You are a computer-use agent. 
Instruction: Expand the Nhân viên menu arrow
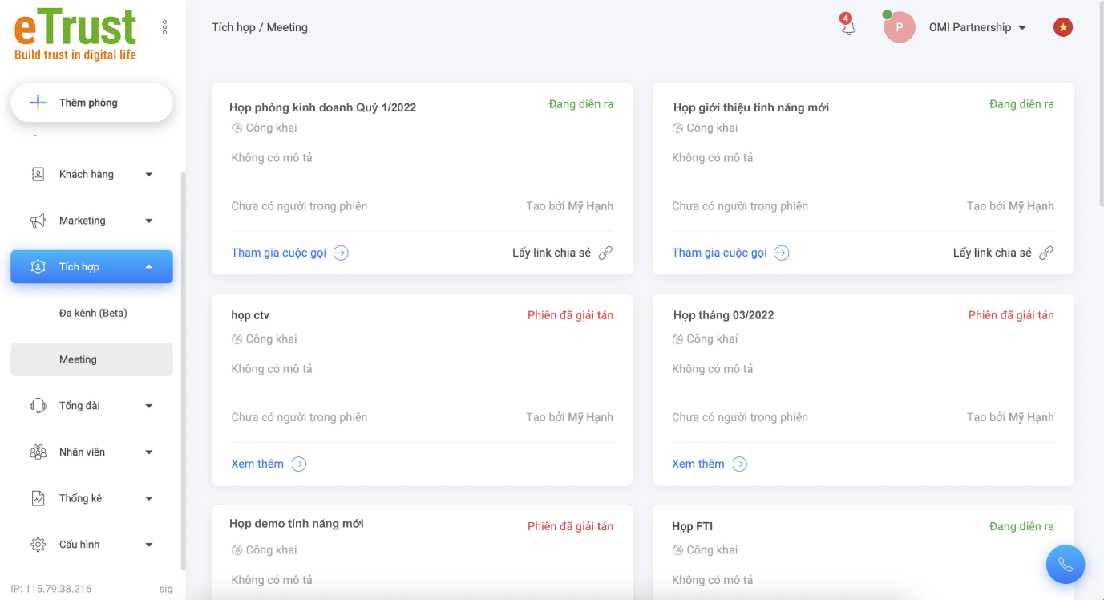pos(148,452)
